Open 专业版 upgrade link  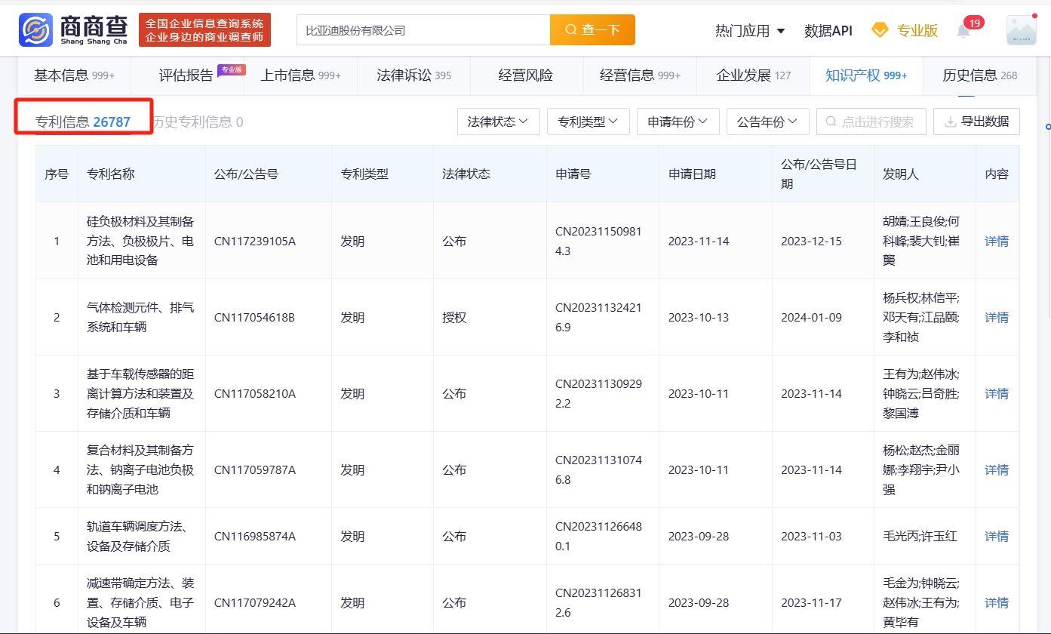click(917, 30)
